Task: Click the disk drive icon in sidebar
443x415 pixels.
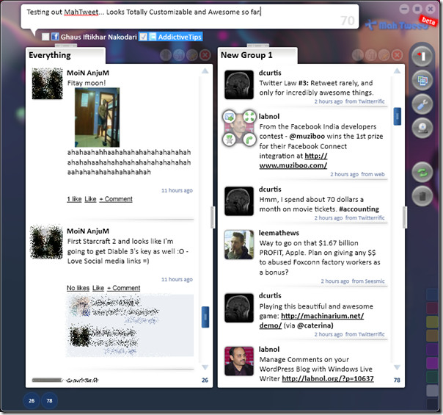Action: (x=420, y=126)
